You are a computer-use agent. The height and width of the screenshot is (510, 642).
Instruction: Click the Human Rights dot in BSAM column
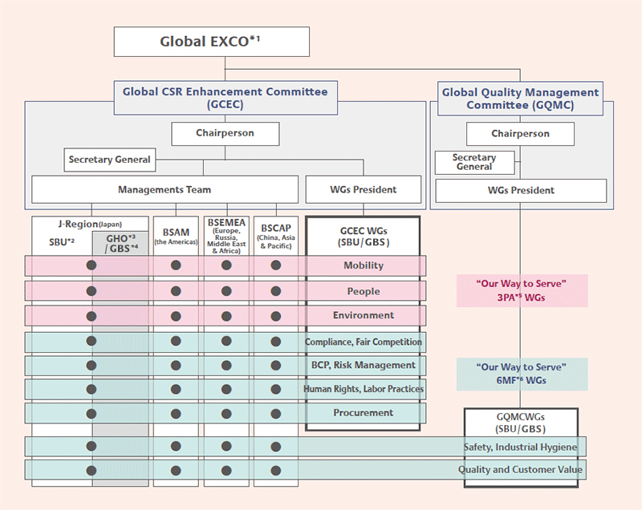click(x=176, y=389)
